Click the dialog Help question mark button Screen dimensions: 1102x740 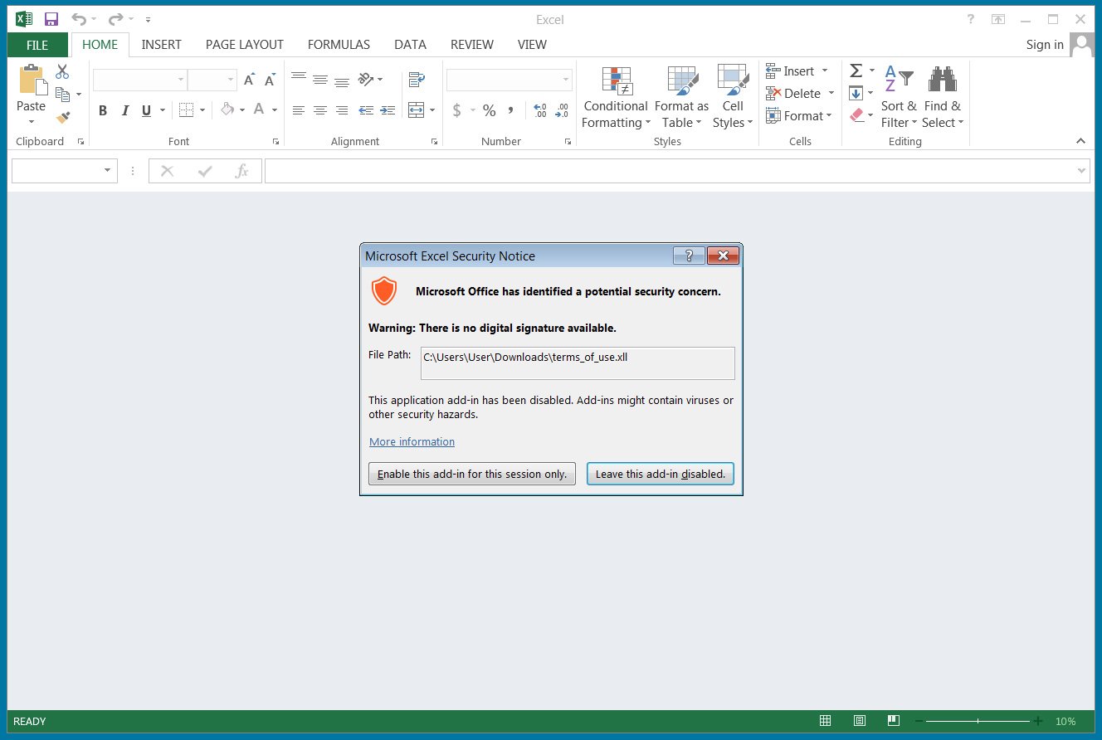coord(689,256)
